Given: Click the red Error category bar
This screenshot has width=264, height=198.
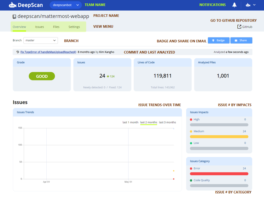Looking at the screenshot, I should 219,174.
